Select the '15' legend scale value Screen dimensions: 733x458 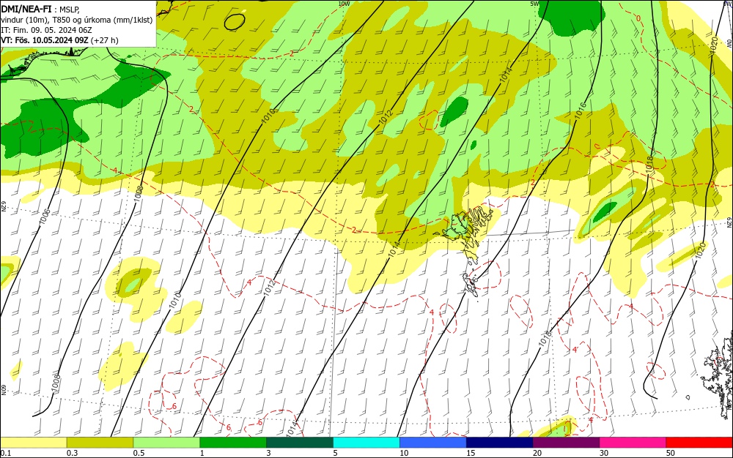click(x=471, y=453)
